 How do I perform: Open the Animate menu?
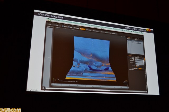(93, 26)
